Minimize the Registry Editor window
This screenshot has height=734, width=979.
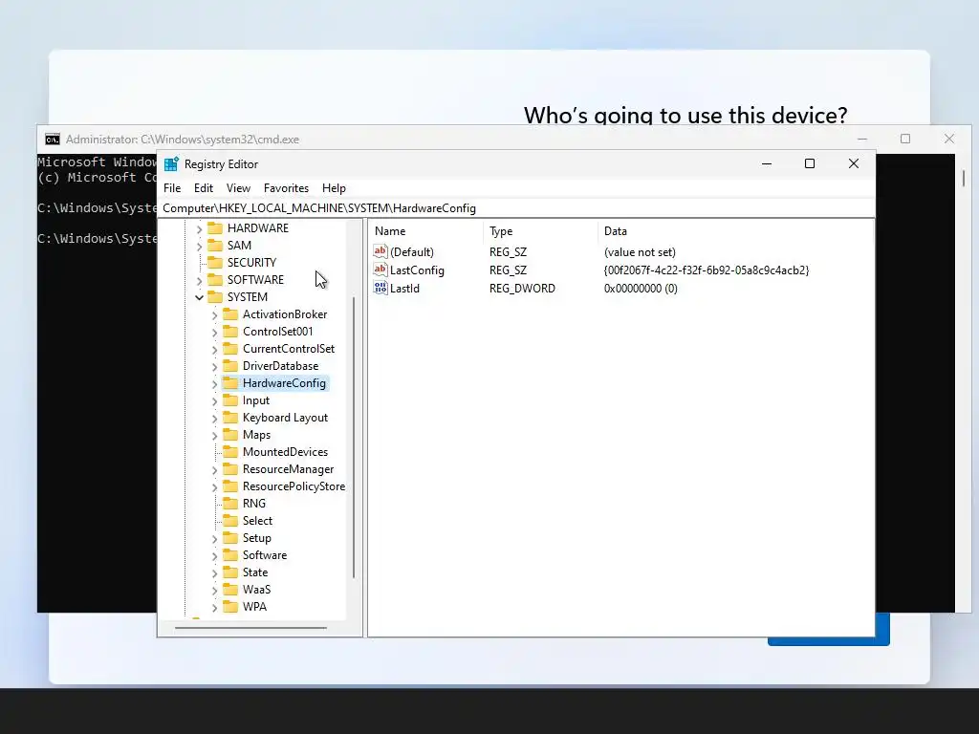tap(767, 163)
